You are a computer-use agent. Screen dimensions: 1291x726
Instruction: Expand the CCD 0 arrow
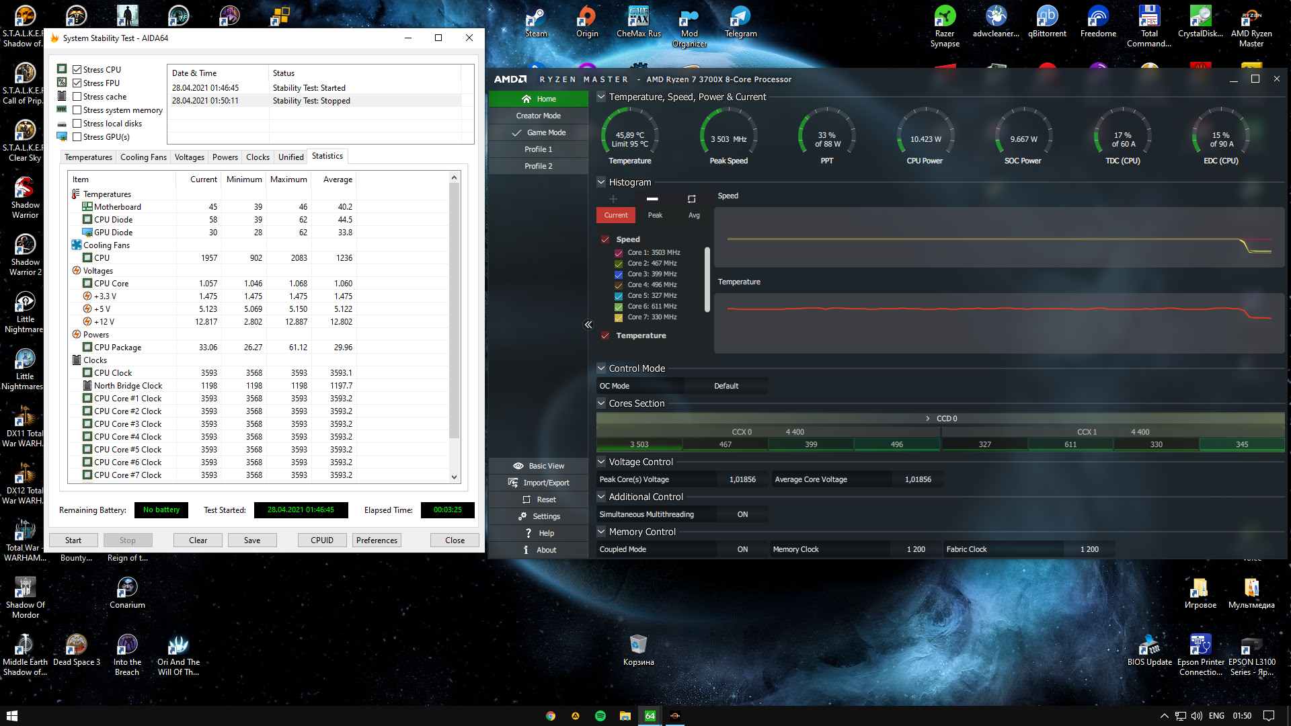(x=928, y=418)
